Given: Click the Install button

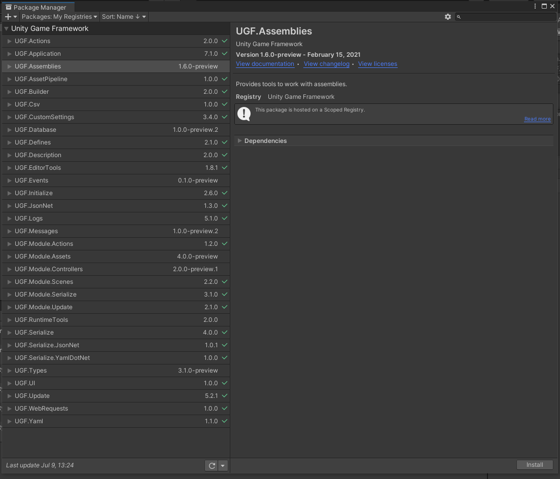Looking at the screenshot, I should pyautogui.click(x=535, y=464).
